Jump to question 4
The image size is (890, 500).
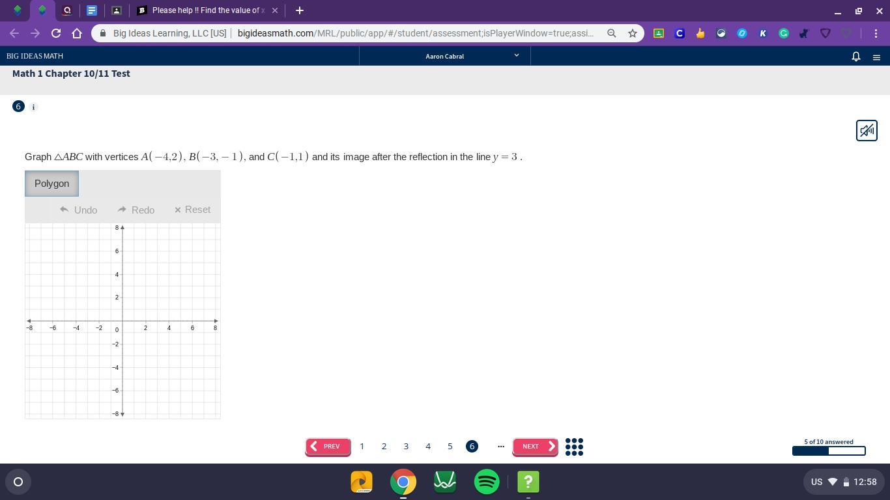(x=428, y=447)
